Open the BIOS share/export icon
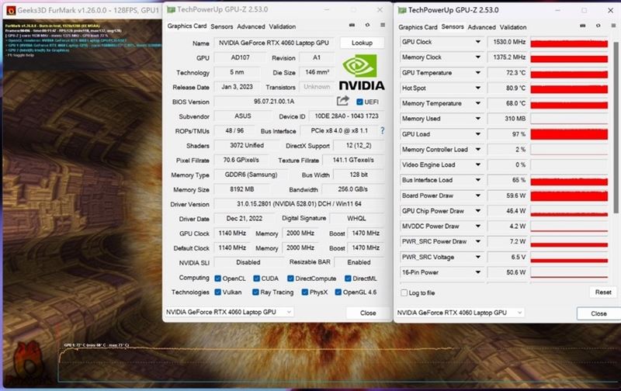The height and width of the screenshot is (391, 621). coord(342,101)
